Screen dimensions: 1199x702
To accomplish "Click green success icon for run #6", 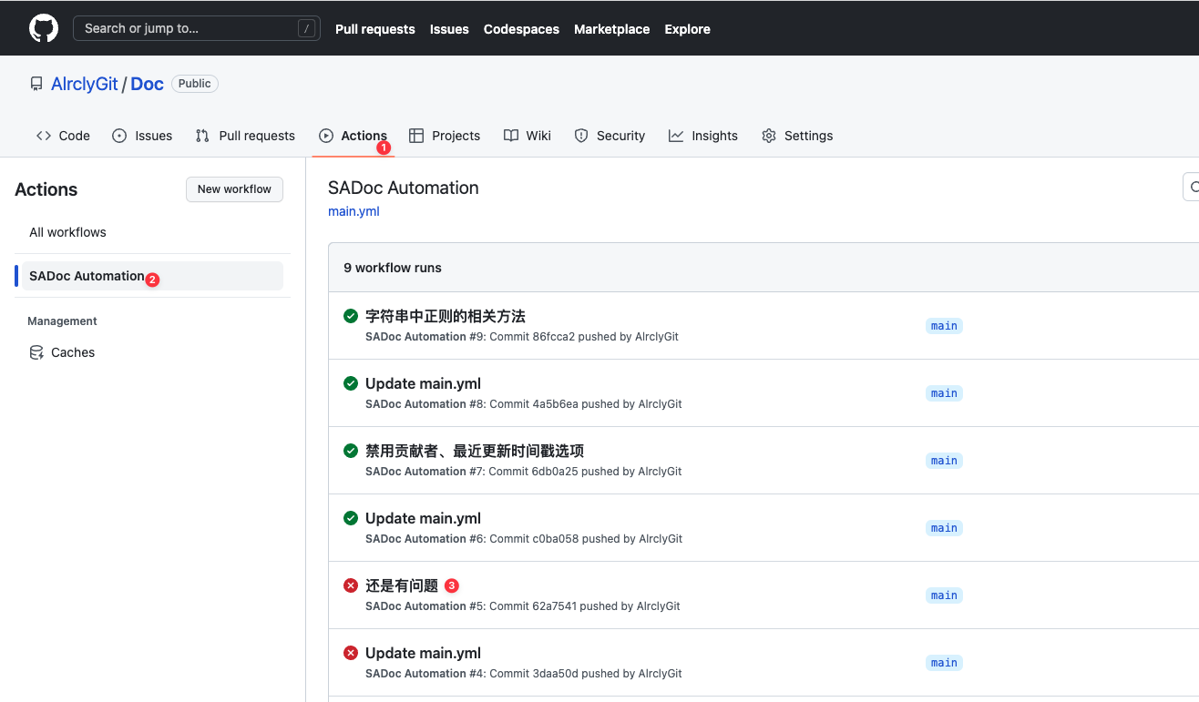I will click(x=351, y=518).
